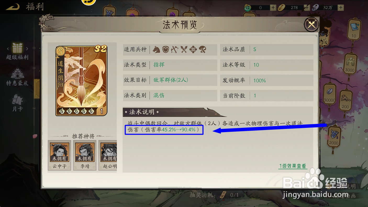Click the 法术说明 section header
368x207 pixels.
click(142, 112)
